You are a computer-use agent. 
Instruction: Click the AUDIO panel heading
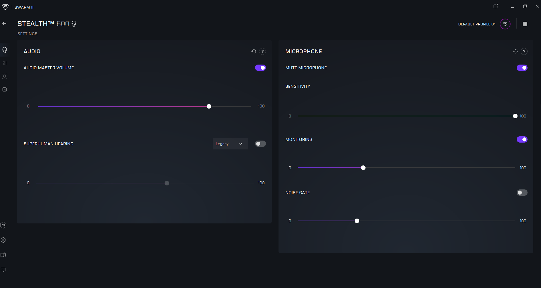click(x=32, y=51)
